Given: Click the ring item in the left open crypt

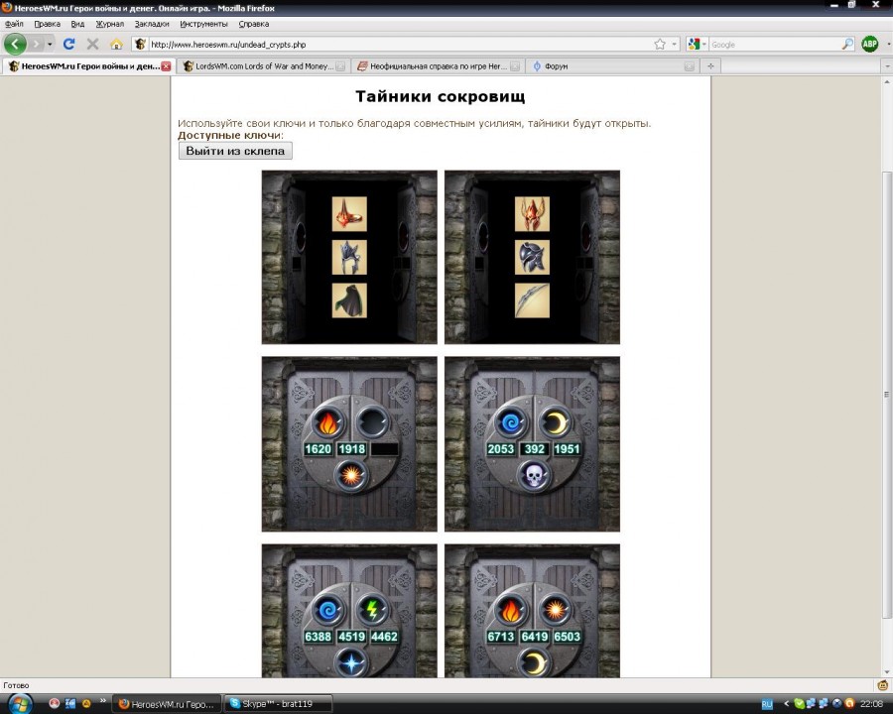Looking at the screenshot, I should pos(349,213).
